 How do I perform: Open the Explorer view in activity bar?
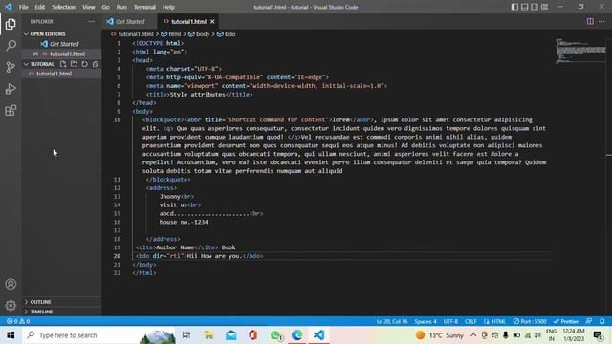pos(11,24)
